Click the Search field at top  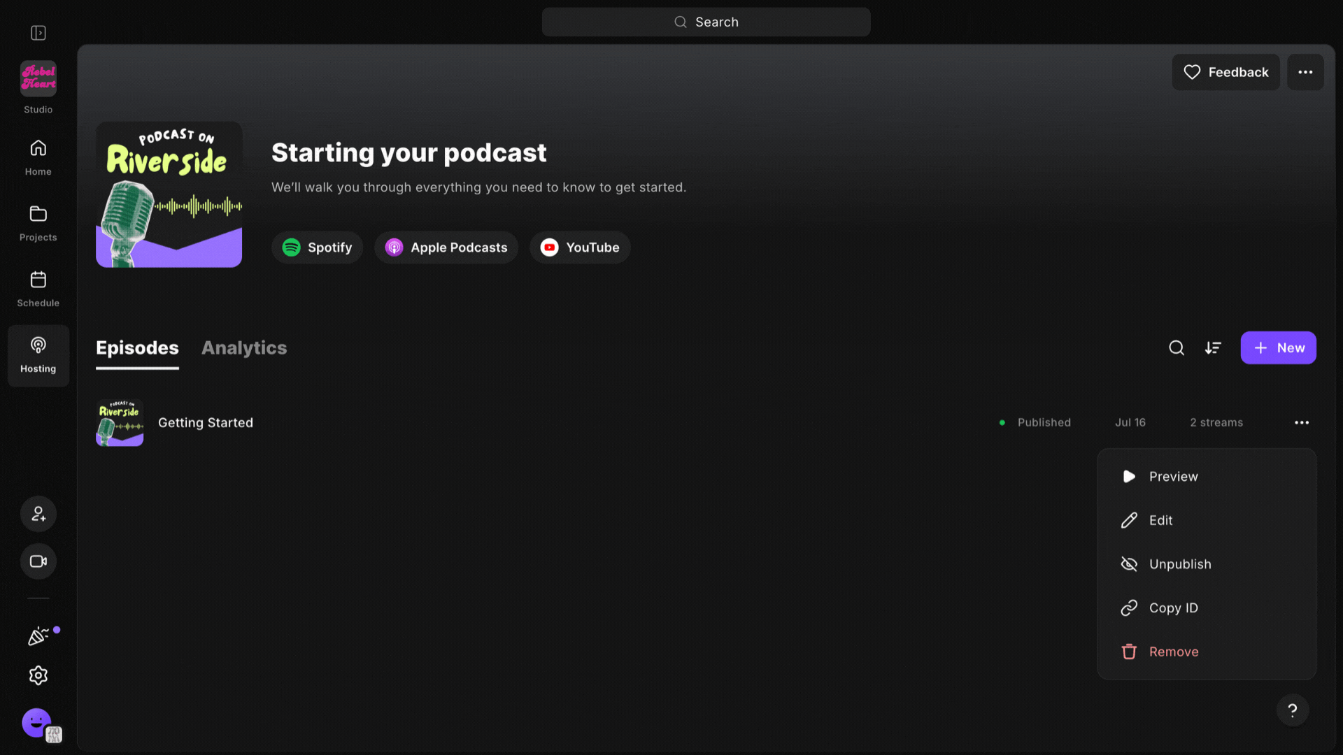[x=706, y=22]
